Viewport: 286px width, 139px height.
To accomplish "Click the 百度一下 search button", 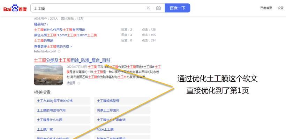I will (x=178, y=8).
